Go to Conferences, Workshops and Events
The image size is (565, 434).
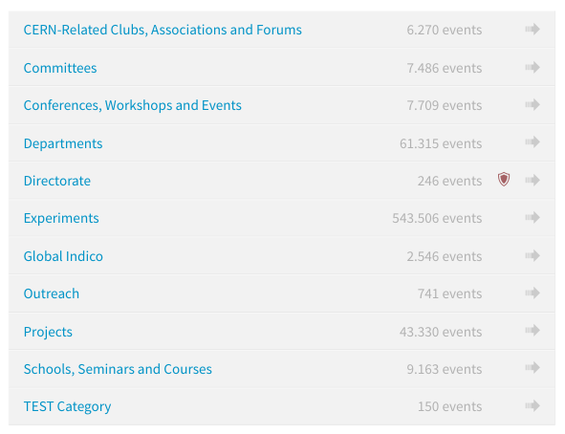133,105
